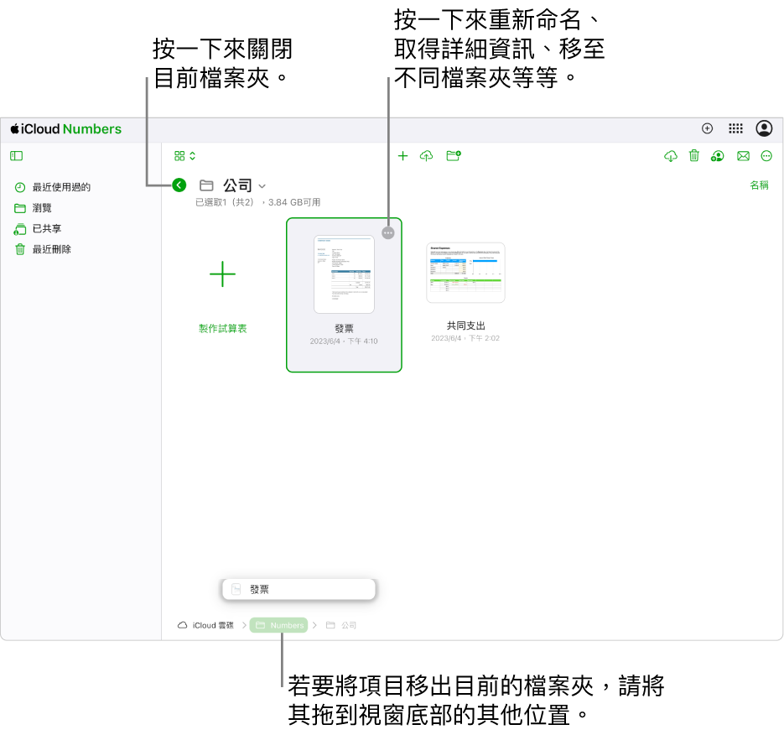Create a new spreadsheet with plus icon

pos(402,156)
